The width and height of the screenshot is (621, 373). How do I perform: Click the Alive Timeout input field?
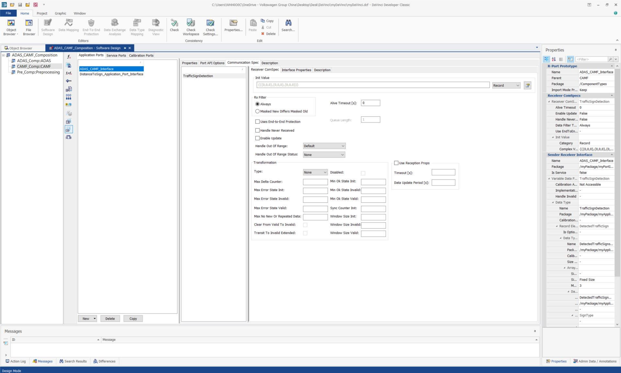pyautogui.click(x=370, y=103)
